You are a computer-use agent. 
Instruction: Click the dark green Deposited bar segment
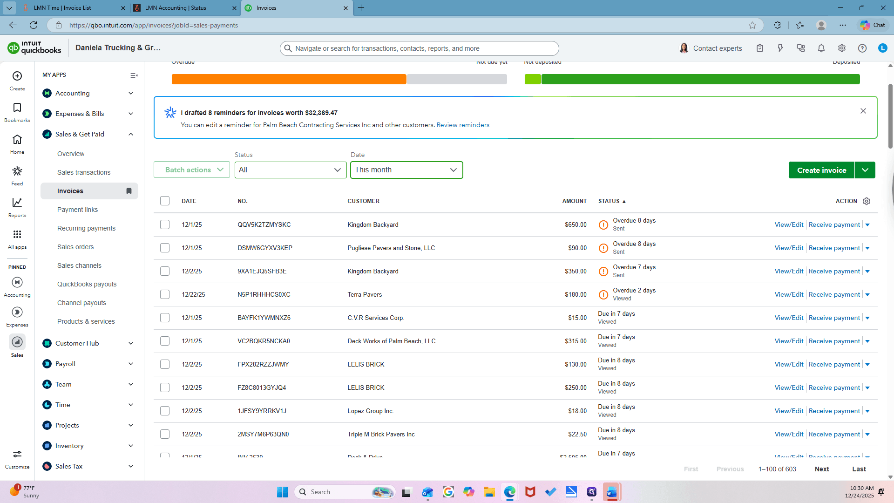pyautogui.click(x=701, y=79)
